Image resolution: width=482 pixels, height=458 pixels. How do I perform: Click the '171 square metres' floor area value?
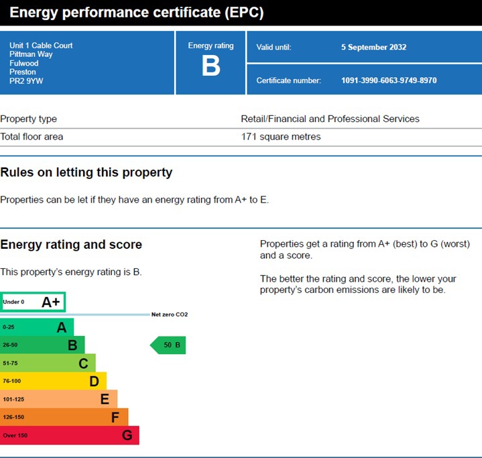(281, 137)
